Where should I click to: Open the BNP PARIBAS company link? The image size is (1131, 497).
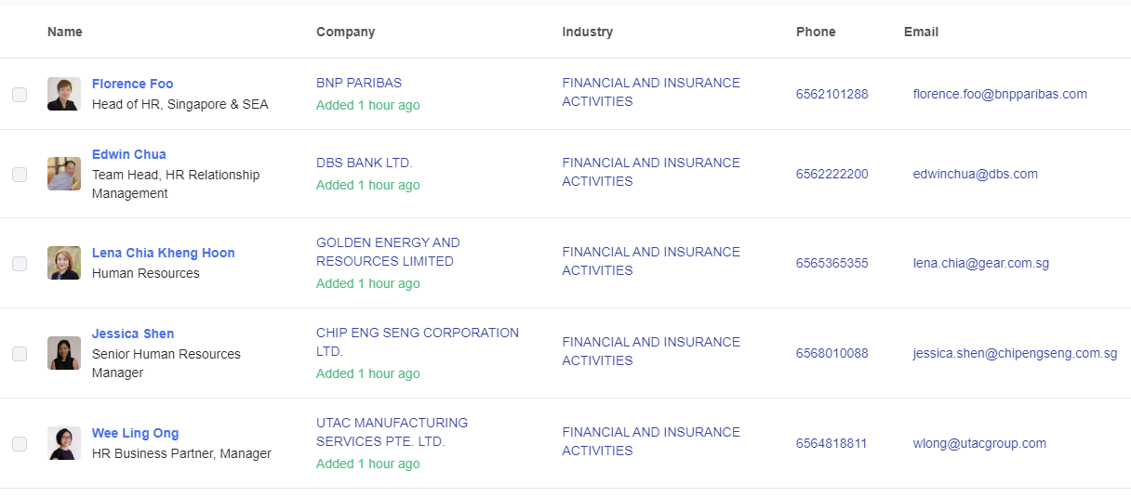(x=359, y=83)
